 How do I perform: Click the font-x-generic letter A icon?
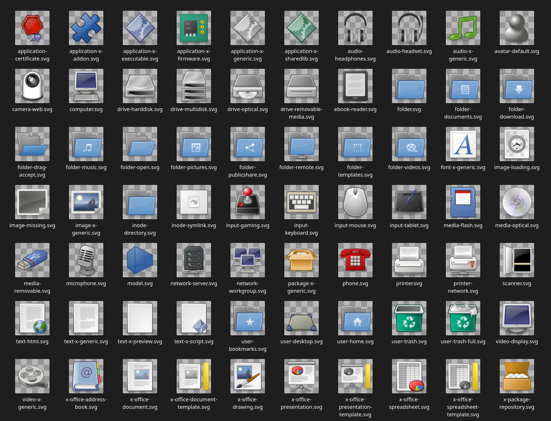[x=463, y=144]
